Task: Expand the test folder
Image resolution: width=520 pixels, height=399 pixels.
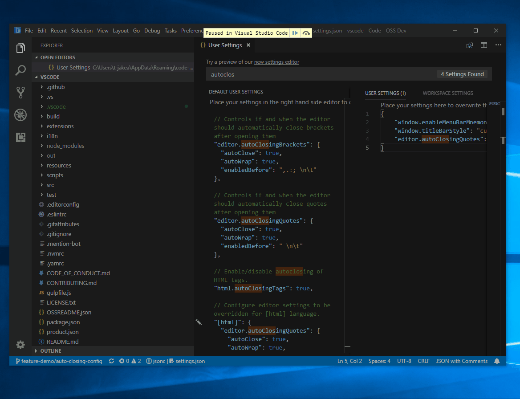Action: (113, 195)
